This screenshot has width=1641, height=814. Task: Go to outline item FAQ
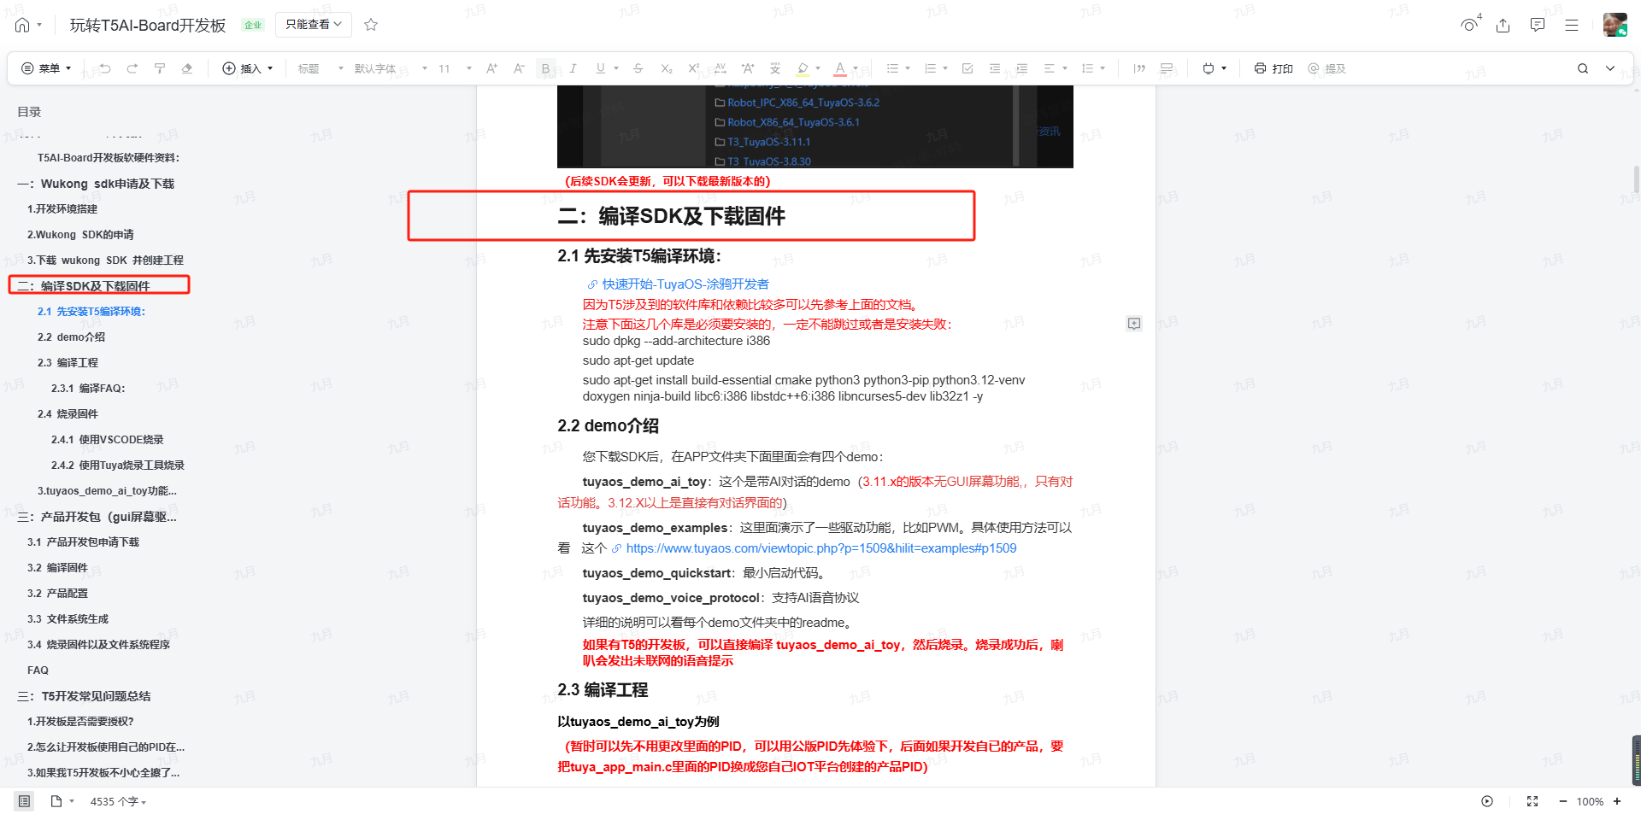pos(38,671)
